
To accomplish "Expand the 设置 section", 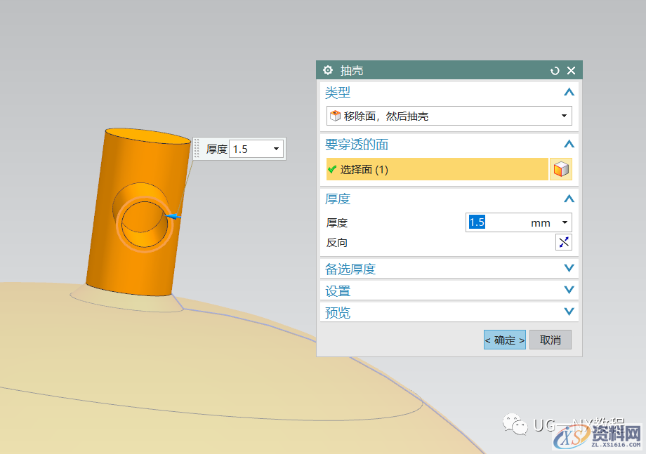I will click(x=569, y=290).
